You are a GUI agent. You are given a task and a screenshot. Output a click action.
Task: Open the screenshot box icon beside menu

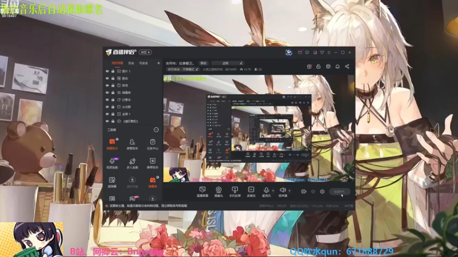coord(315,53)
